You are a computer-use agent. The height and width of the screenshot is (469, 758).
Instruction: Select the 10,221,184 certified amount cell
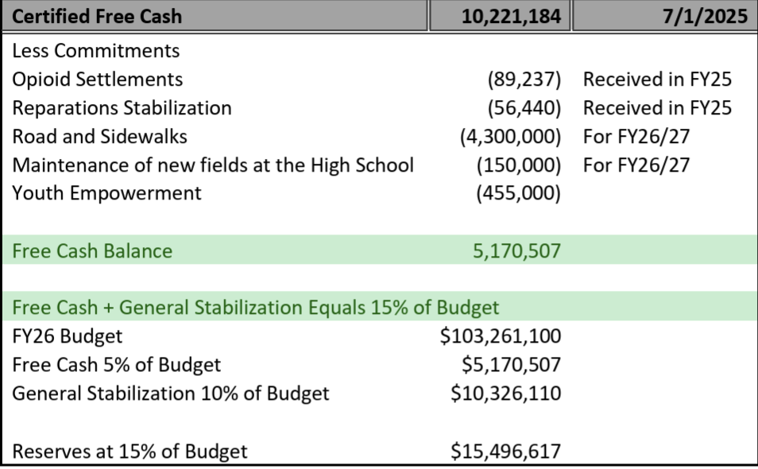[x=511, y=15]
